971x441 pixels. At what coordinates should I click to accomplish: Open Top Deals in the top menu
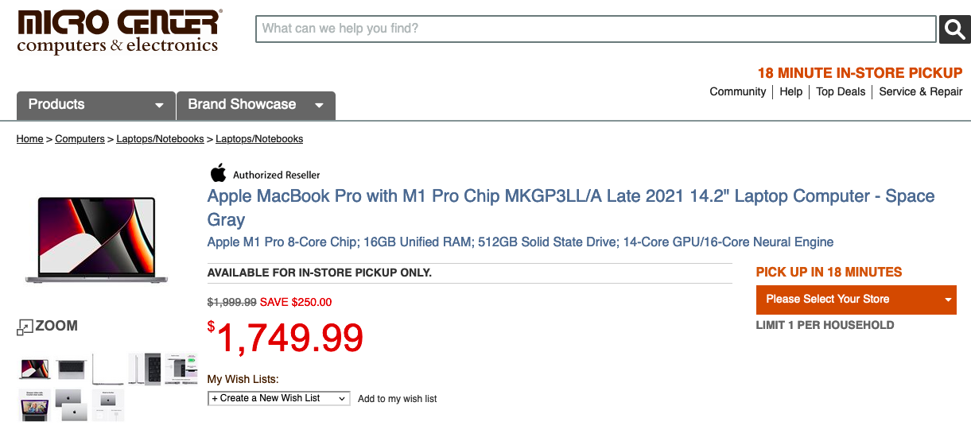pos(841,91)
